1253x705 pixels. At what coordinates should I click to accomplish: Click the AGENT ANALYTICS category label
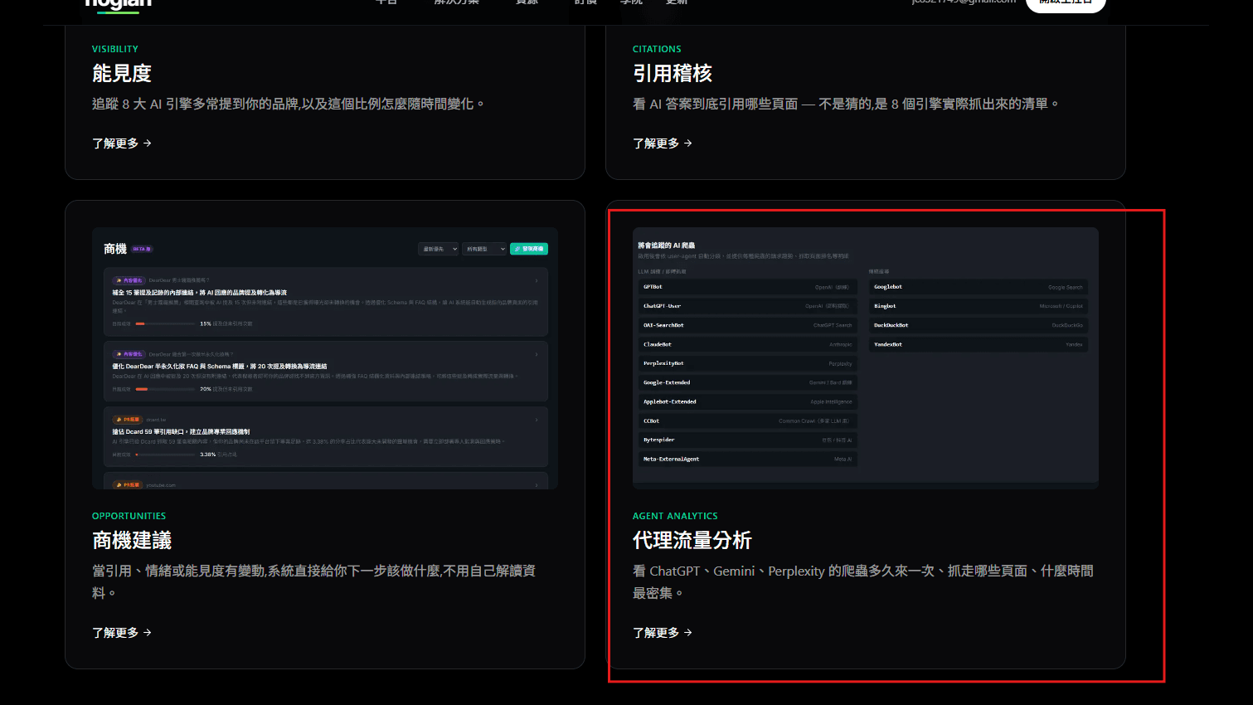(675, 516)
